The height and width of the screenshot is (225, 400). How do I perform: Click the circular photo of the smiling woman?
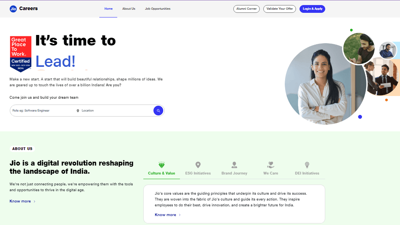326,84
